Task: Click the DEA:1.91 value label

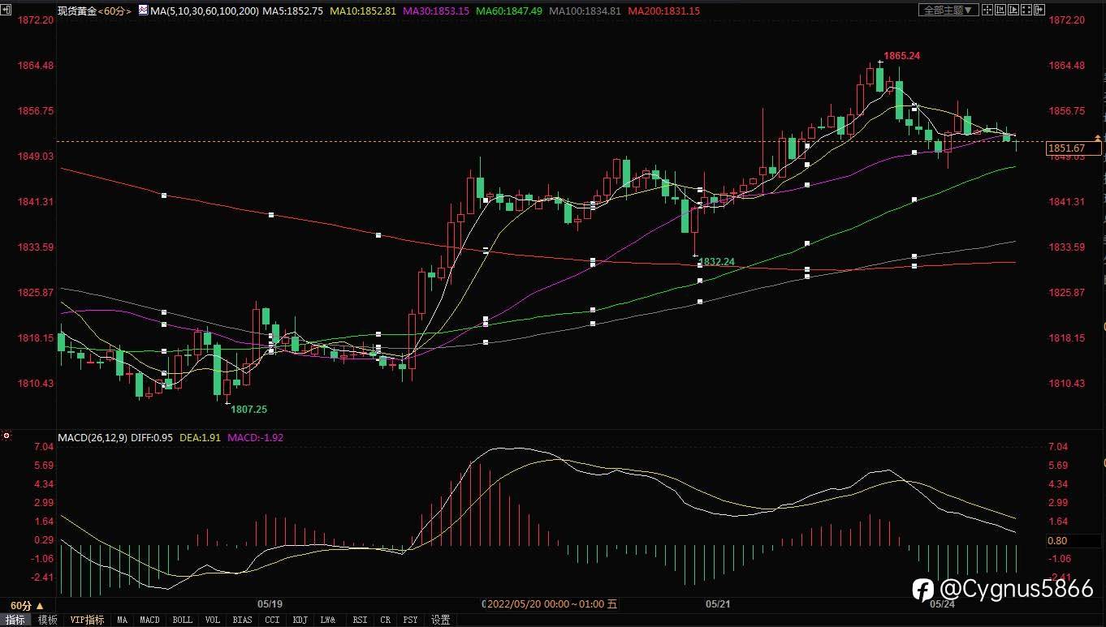Action: click(x=200, y=438)
